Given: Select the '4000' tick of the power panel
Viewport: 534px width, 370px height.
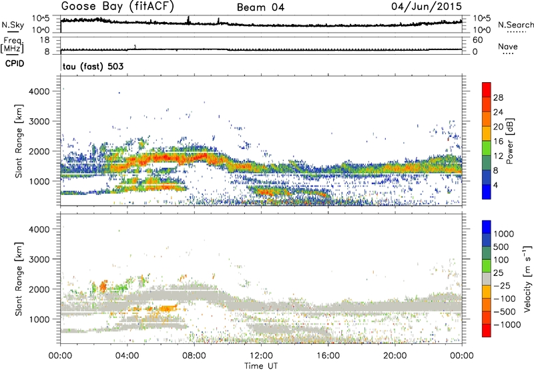Looking at the screenshot, I should pos(39,91).
